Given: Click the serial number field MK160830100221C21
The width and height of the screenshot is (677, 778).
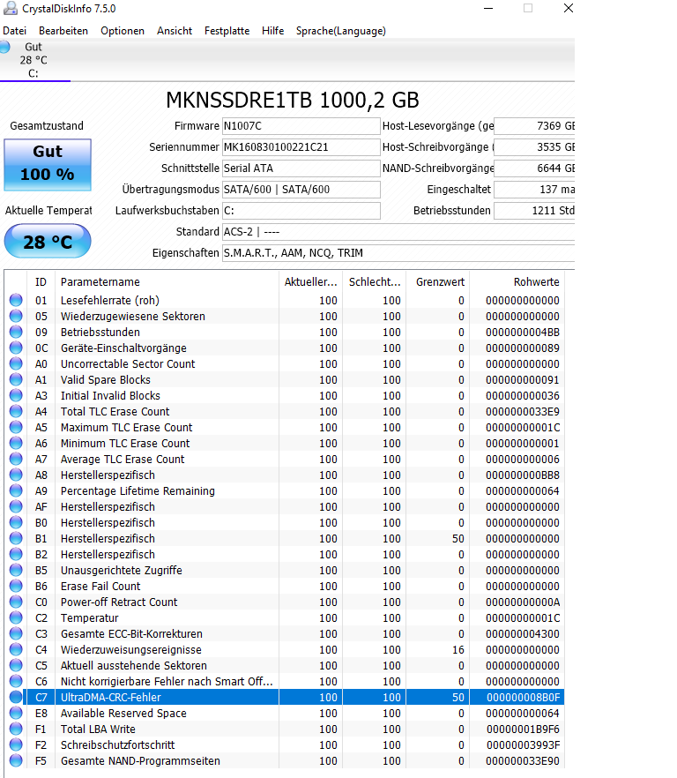Looking at the screenshot, I should 301,146.
